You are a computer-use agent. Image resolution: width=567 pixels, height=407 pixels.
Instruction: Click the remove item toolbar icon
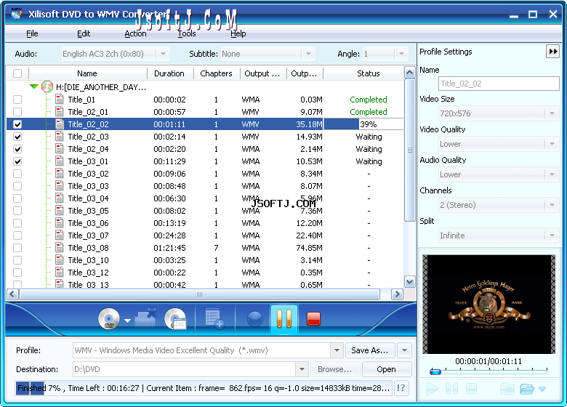(x=146, y=318)
